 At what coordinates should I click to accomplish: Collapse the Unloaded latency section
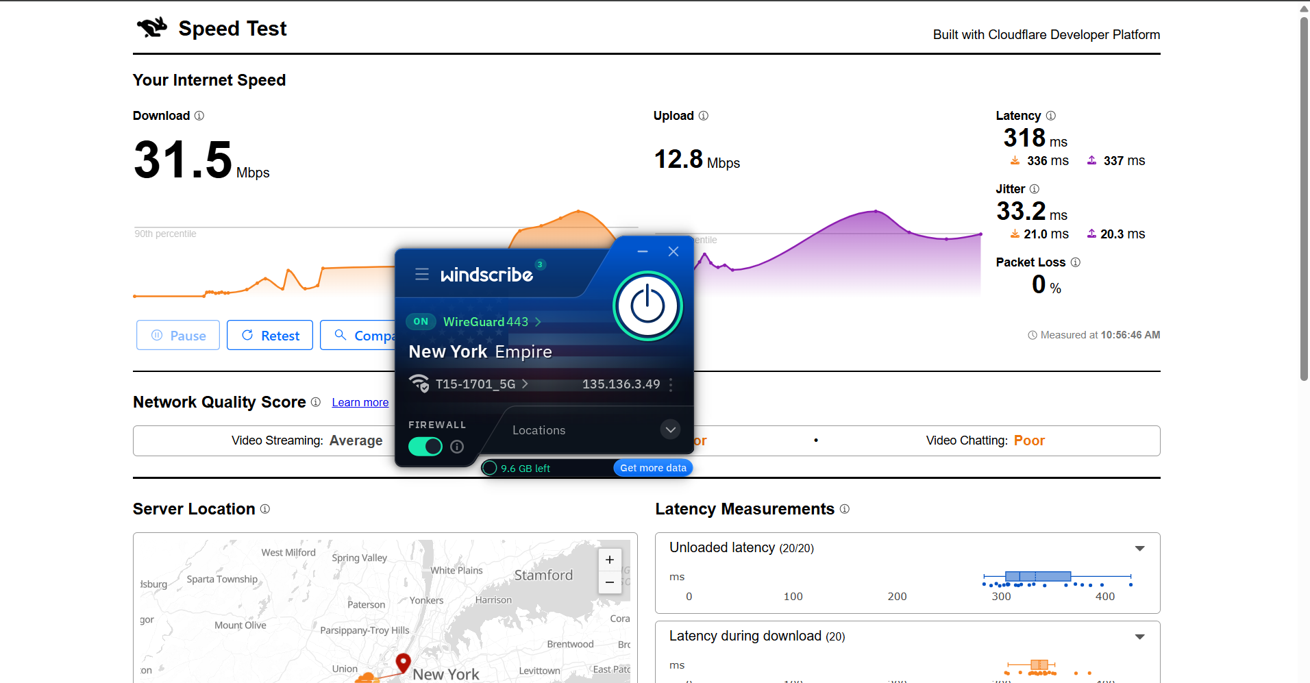click(x=1140, y=548)
